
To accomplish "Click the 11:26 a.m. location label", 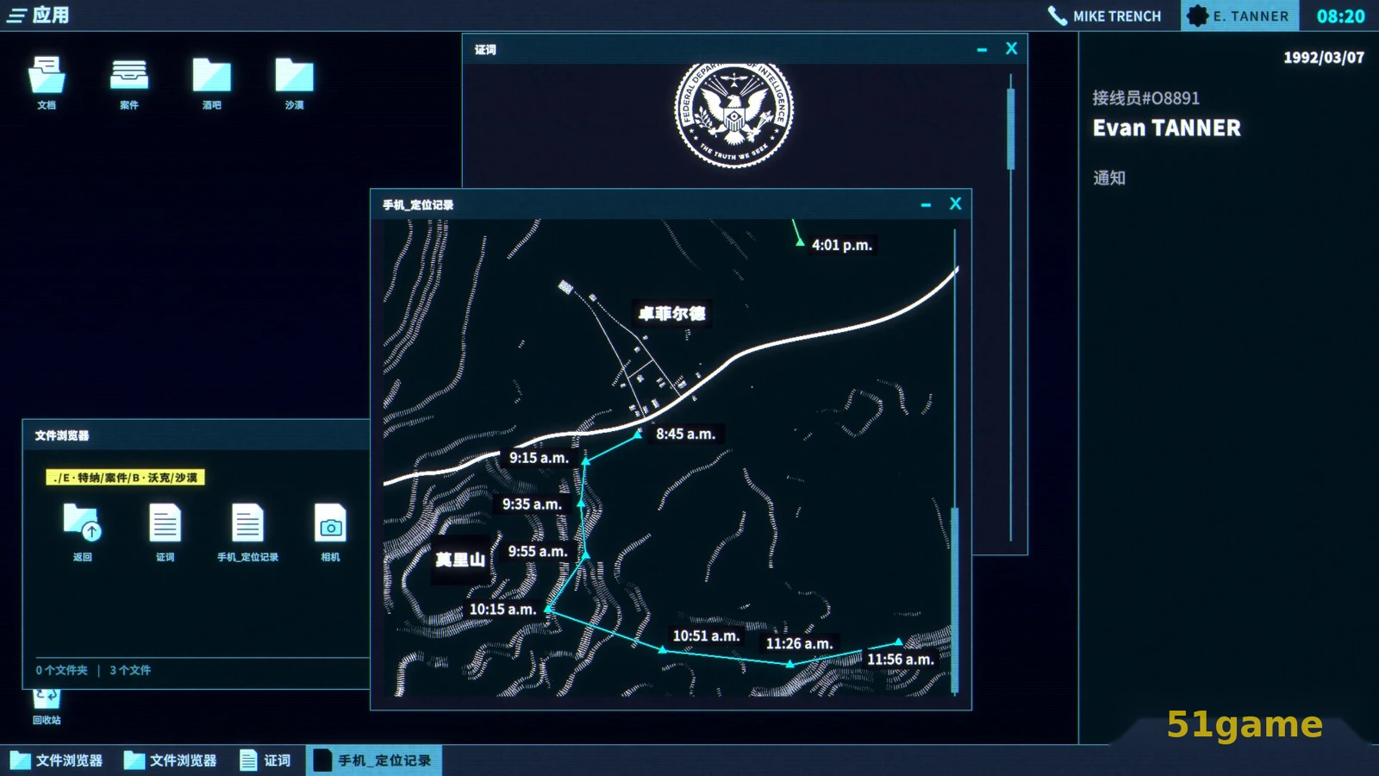I will pos(799,644).
